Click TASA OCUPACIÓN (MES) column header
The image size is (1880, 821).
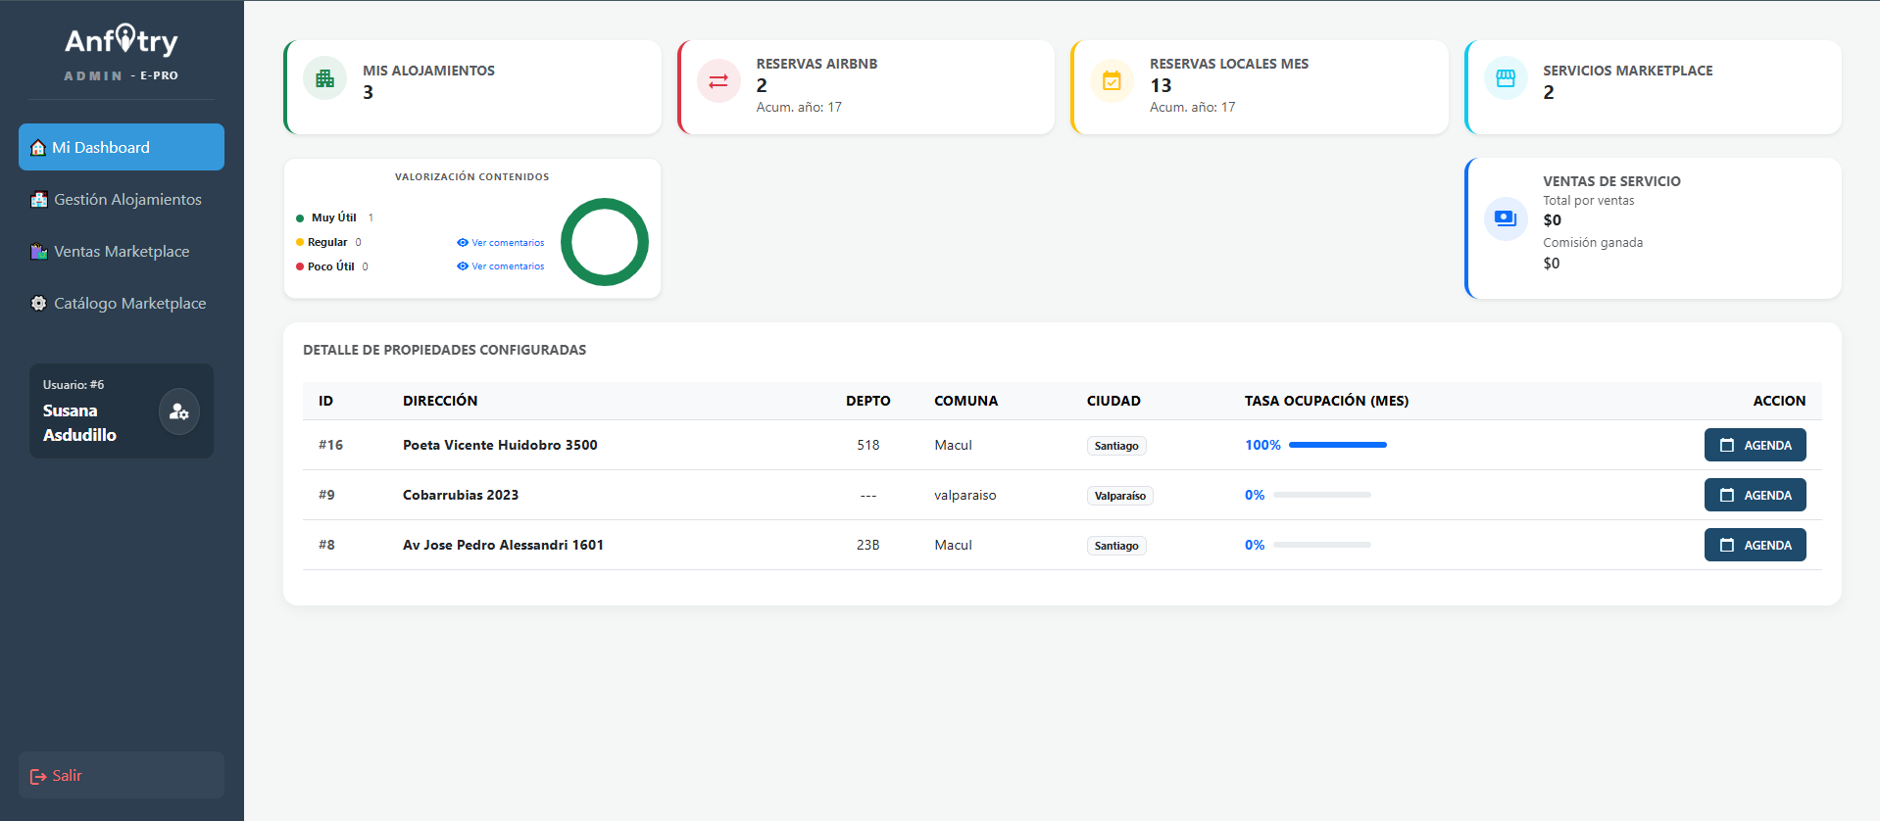click(x=1326, y=401)
